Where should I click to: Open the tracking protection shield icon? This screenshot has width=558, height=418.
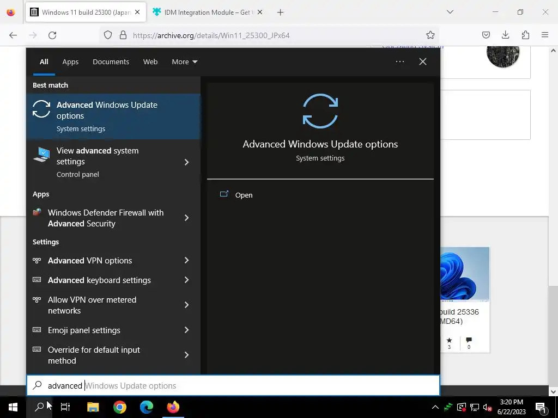tap(108, 35)
